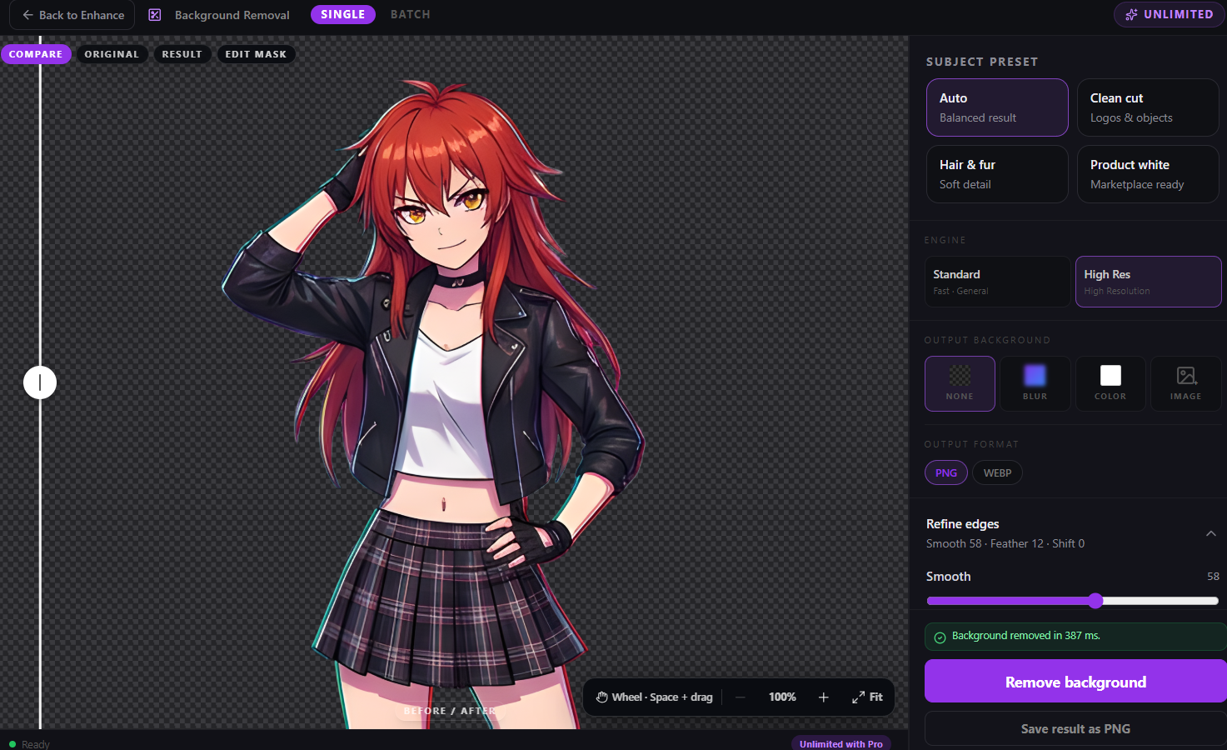Screen dimensions: 1227x750
Task: Select the Product white preset
Action: pos(1148,174)
